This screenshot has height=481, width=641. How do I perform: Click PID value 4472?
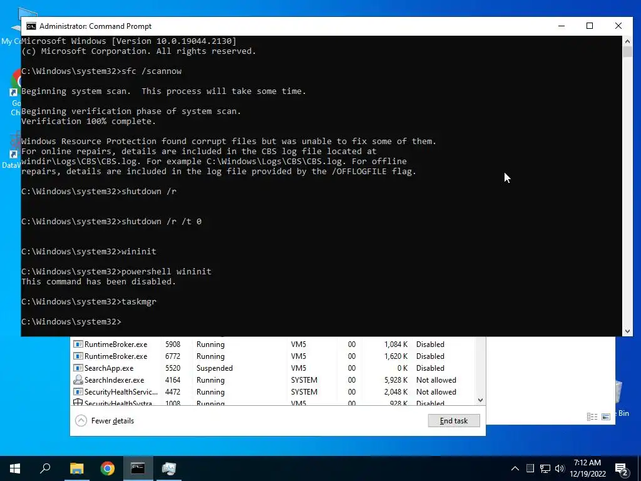[173, 392]
